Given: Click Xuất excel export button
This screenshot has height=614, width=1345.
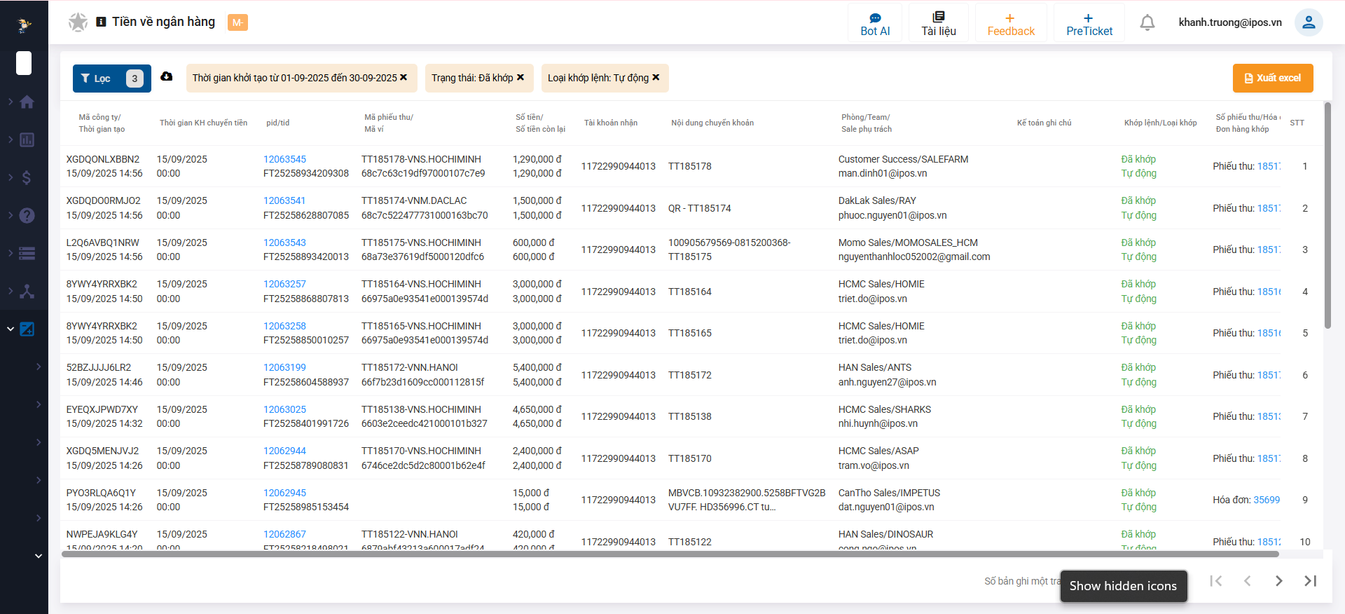Looking at the screenshot, I should [1273, 79].
